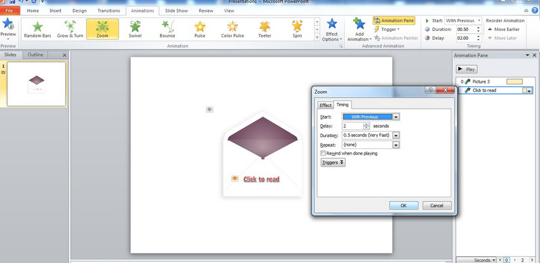Apply the Teeter animation

(x=265, y=29)
